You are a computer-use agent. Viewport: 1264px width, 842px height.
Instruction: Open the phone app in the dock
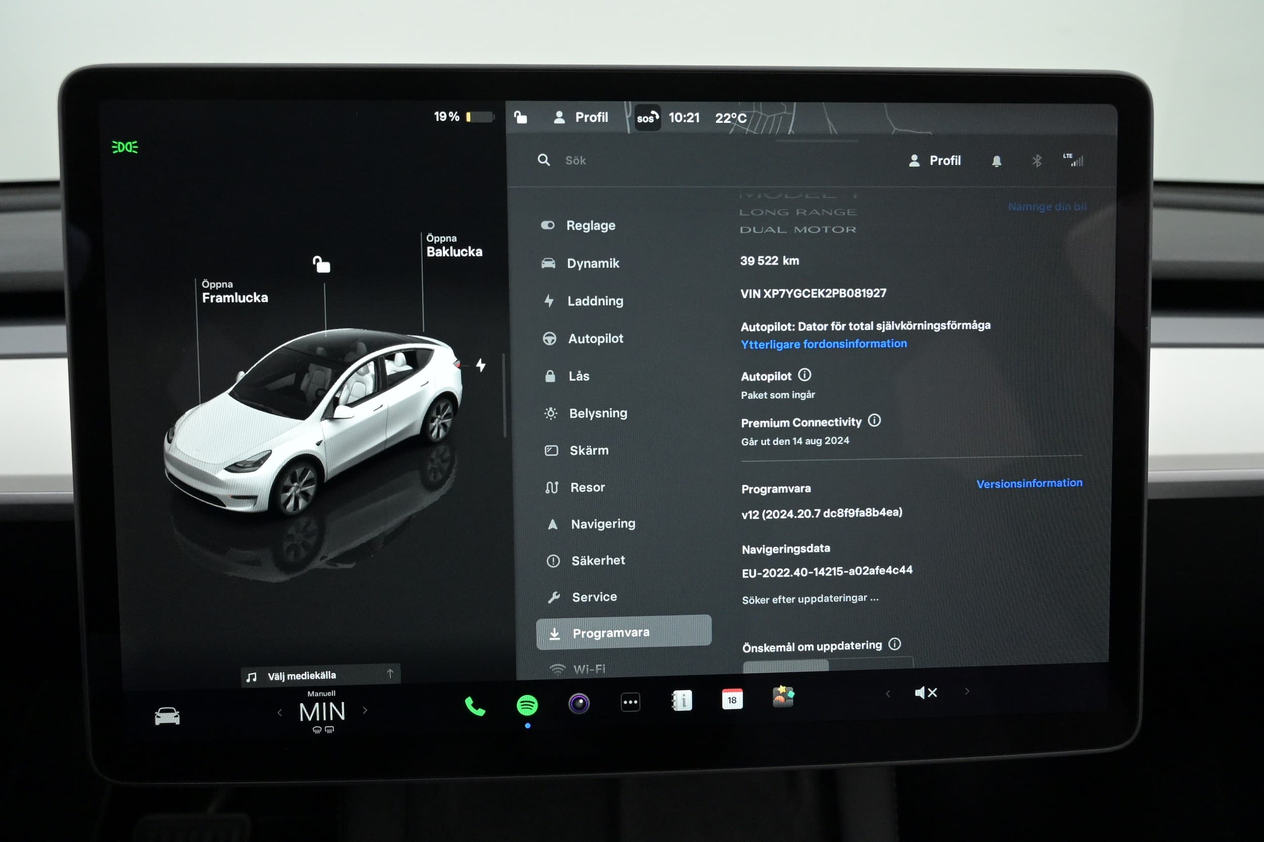[x=475, y=706]
